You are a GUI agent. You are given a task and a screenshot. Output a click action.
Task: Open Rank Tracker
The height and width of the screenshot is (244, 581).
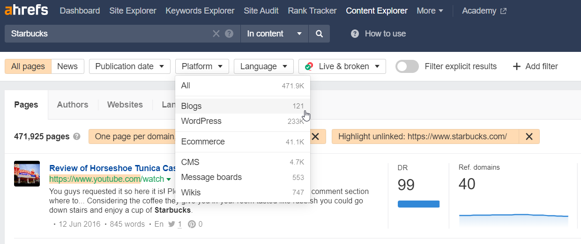click(312, 11)
